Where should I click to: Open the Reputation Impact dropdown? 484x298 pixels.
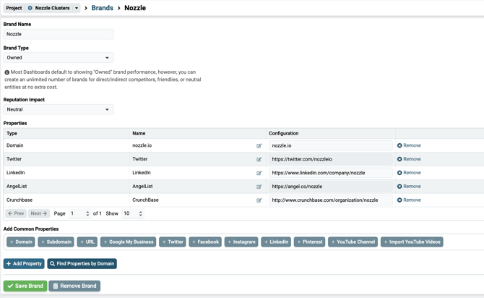point(59,109)
